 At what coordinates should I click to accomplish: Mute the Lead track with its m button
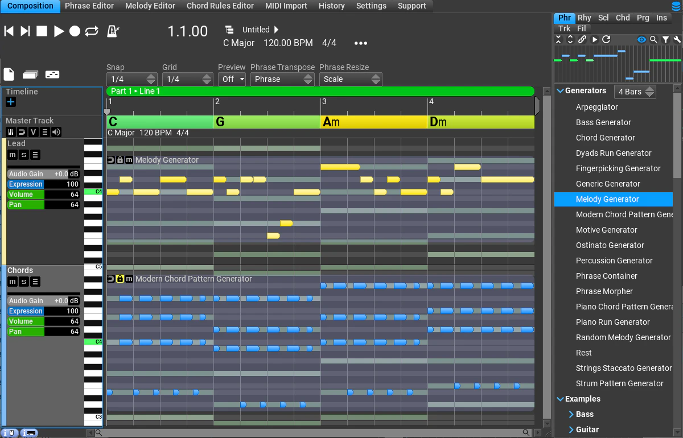12,154
